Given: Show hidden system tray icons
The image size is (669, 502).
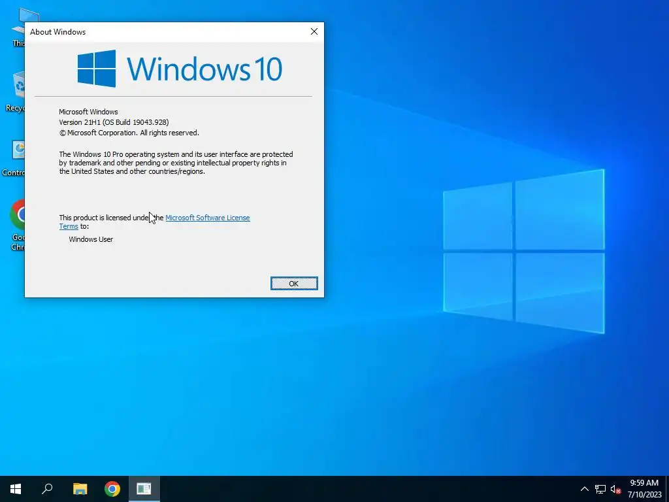Looking at the screenshot, I should pyautogui.click(x=585, y=489).
